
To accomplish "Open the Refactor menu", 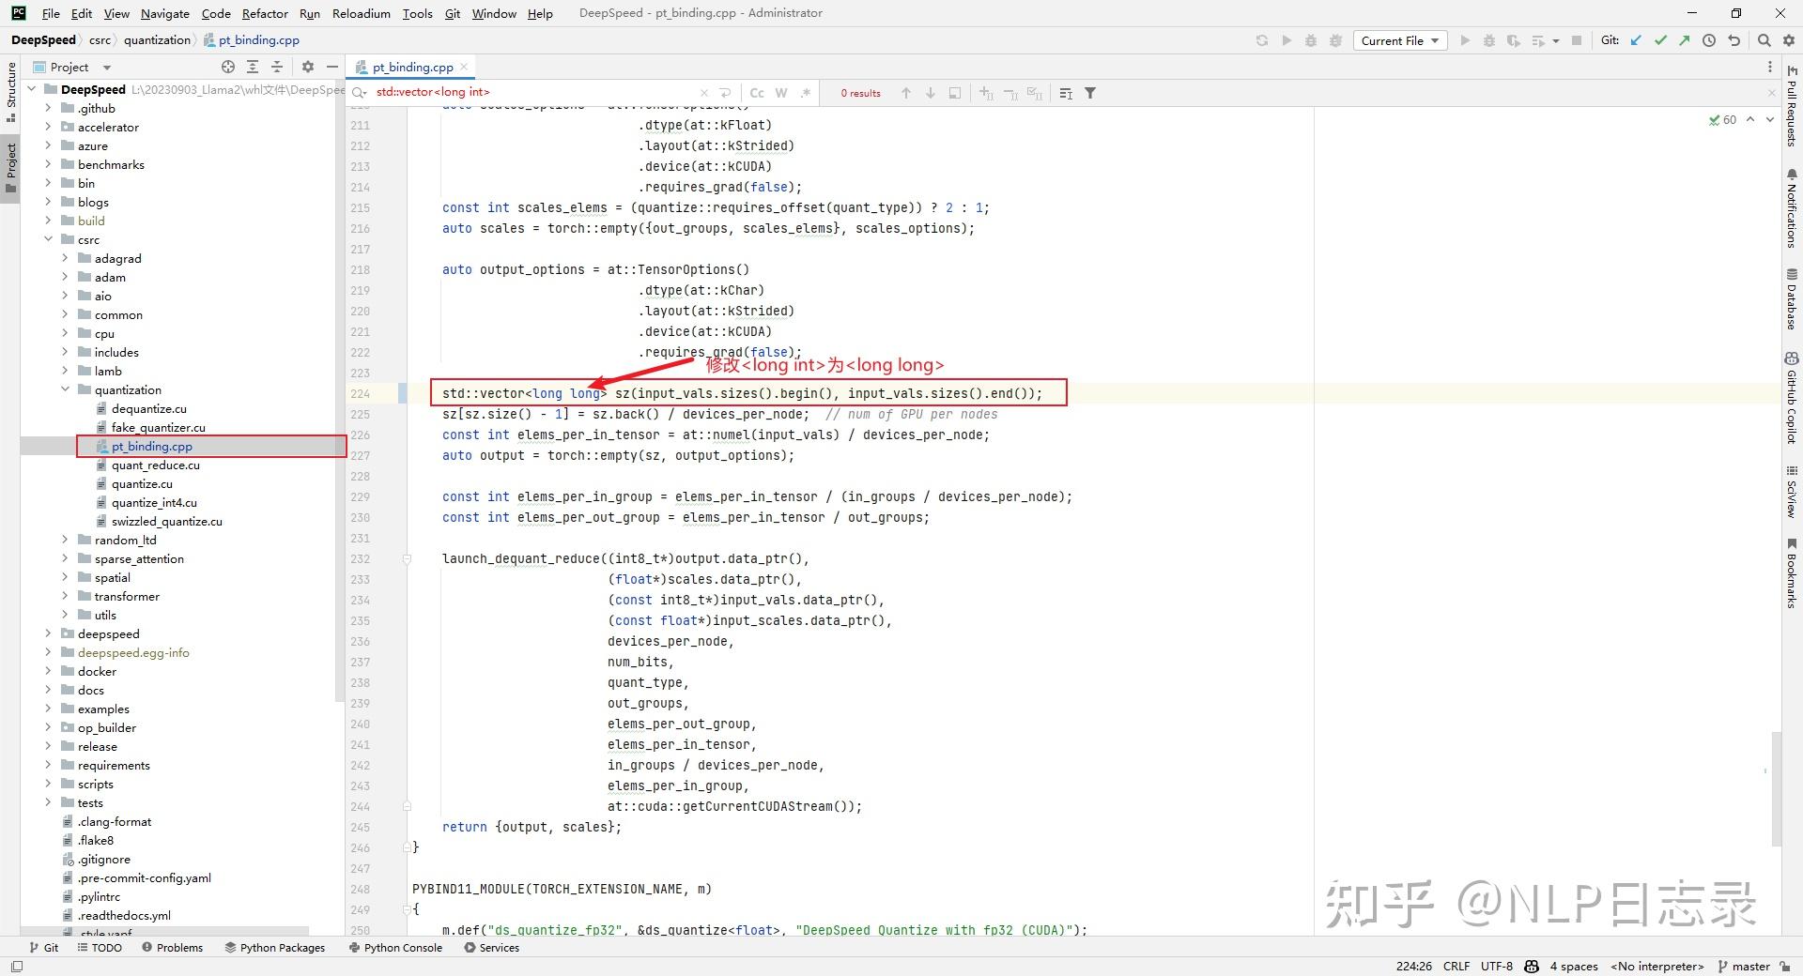I will click(265, 13).
